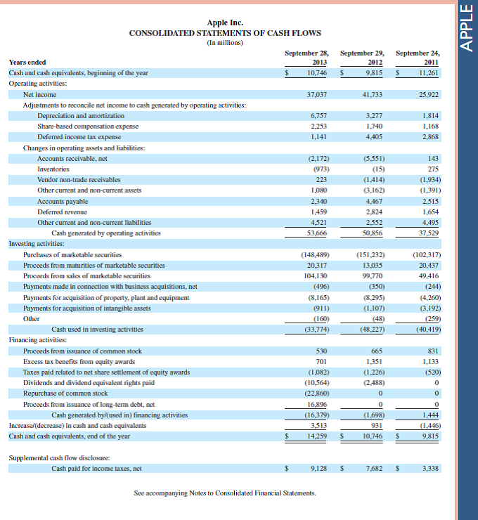
Task: Click the 'September 28, 2013' column header
Action: point(306,58)
